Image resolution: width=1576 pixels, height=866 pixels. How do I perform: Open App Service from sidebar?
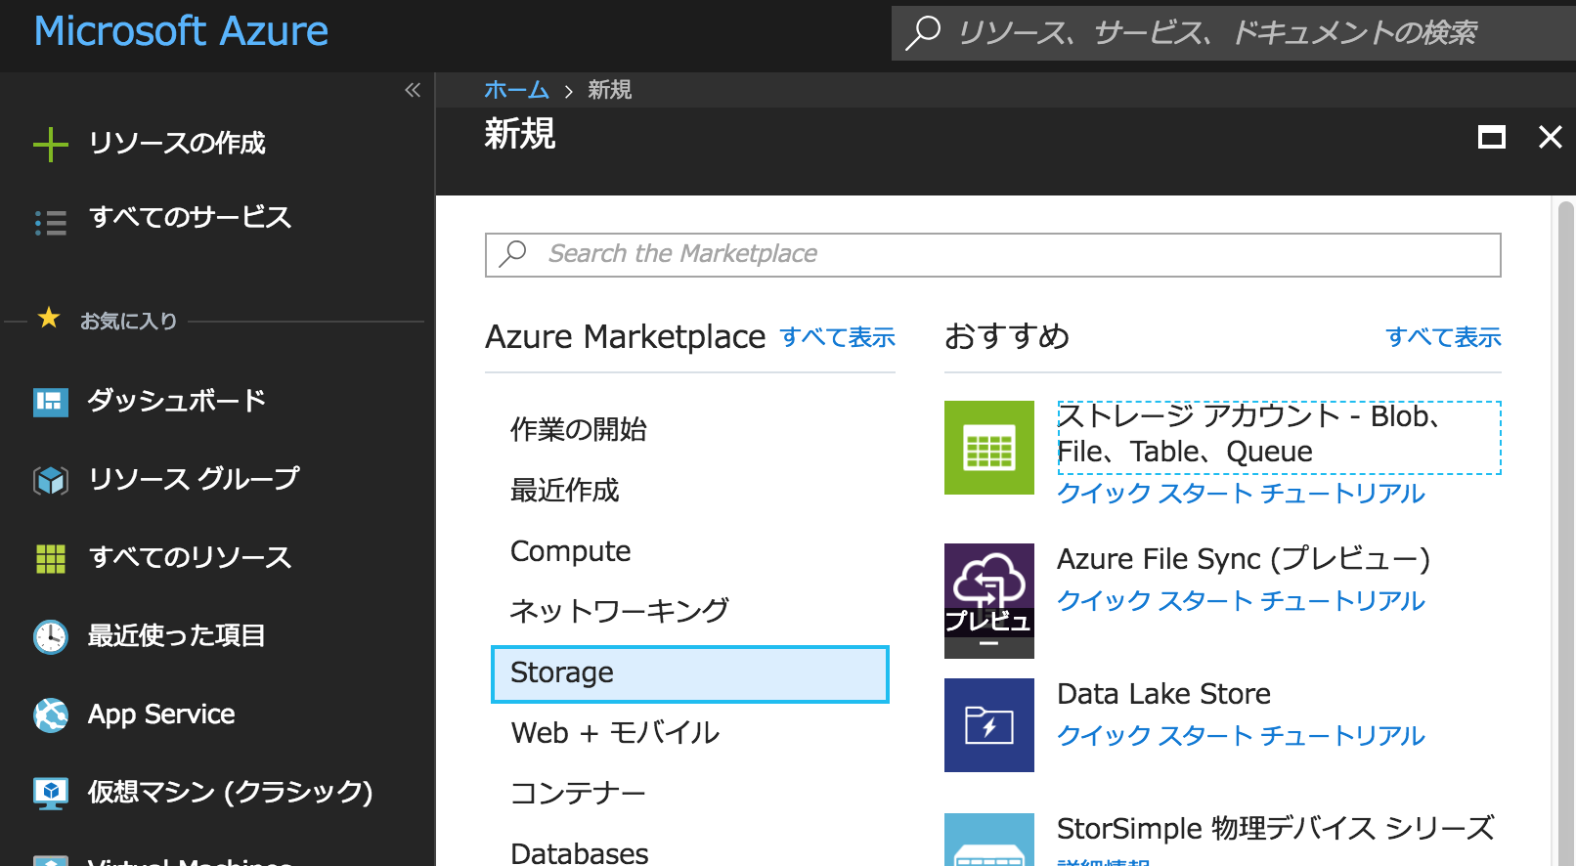(161, 714)
